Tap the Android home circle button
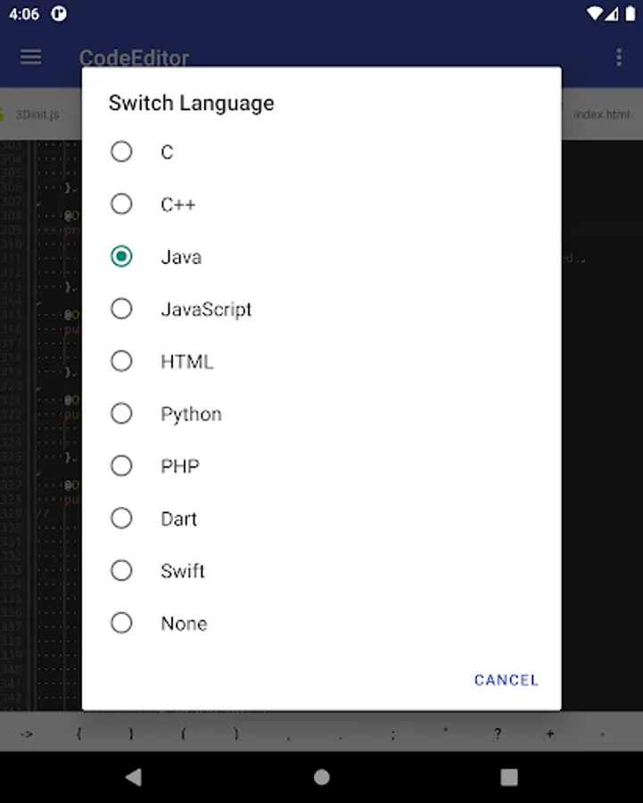643x803 pixels. click(x=322, y=777)
